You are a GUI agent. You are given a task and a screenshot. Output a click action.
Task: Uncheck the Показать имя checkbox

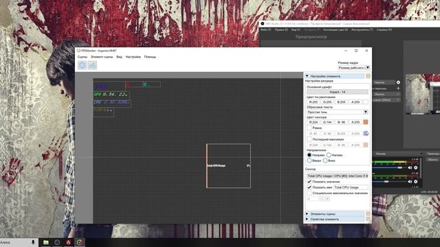point(309,187)
